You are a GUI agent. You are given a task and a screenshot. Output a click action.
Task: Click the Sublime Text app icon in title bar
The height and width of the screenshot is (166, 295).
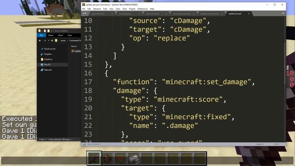pyautogui.click(x=83, y=5)
